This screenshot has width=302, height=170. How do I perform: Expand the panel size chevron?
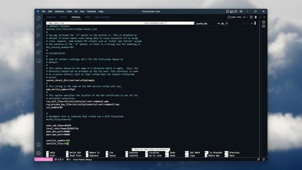(260, 17)
